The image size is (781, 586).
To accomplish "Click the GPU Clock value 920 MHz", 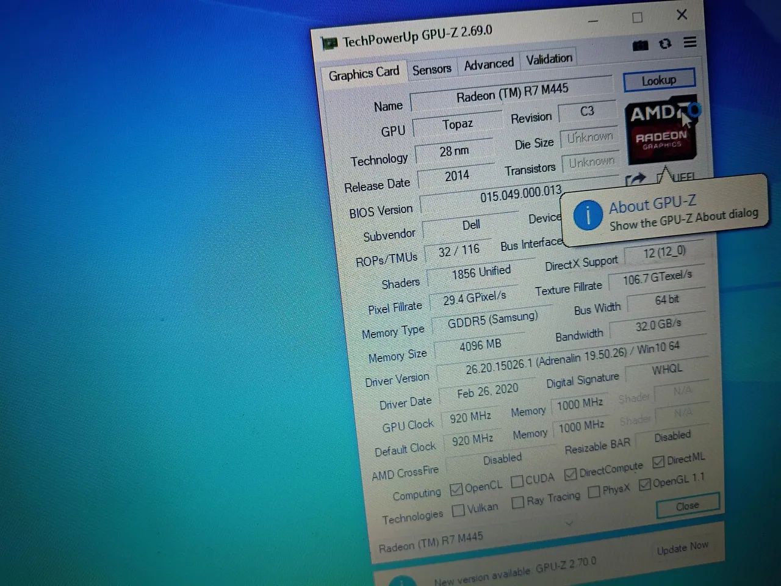I will point(470,418).
